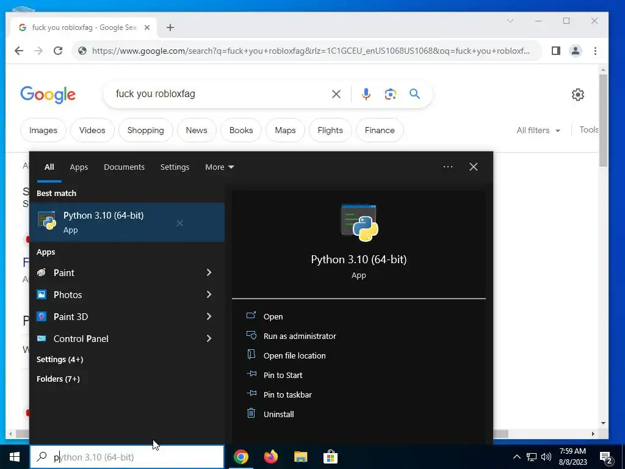Viewport: 625px width, 469px height.
Task: Open Microsoft Store from the taskbar
Action: click(x=330, y=457)
